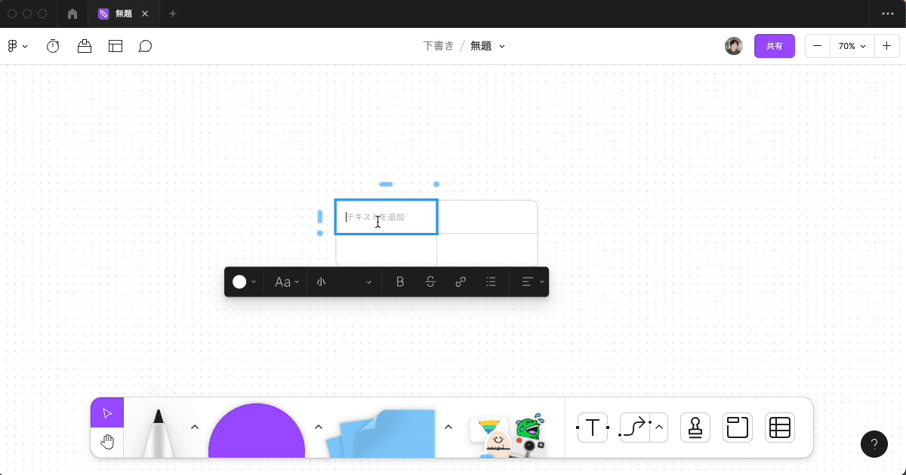
Task: Open the three-dot overflow menu
Action: tap(888, 14)
